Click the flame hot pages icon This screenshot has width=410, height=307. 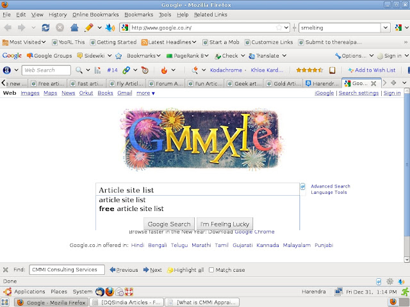coord(164,70)
